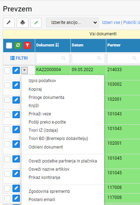Image resolution: width=140 pixels, height=205 pixels.
Task: Sort by the Dokument column icon
Action: point(57,45)
